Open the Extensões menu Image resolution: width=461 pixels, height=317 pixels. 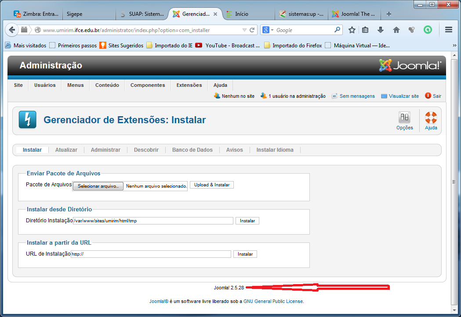(189, 85)
